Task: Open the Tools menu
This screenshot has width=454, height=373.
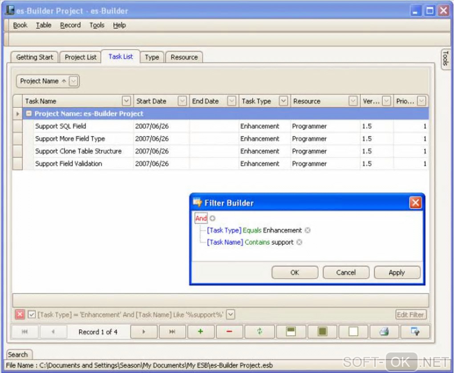Action: (x=97, y=25)
